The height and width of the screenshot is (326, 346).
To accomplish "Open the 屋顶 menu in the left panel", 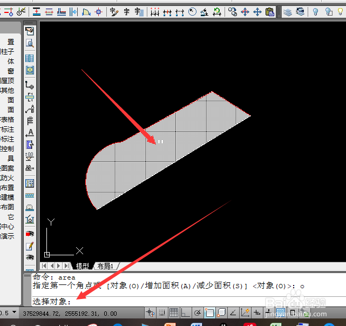I will tap(7, 80).
